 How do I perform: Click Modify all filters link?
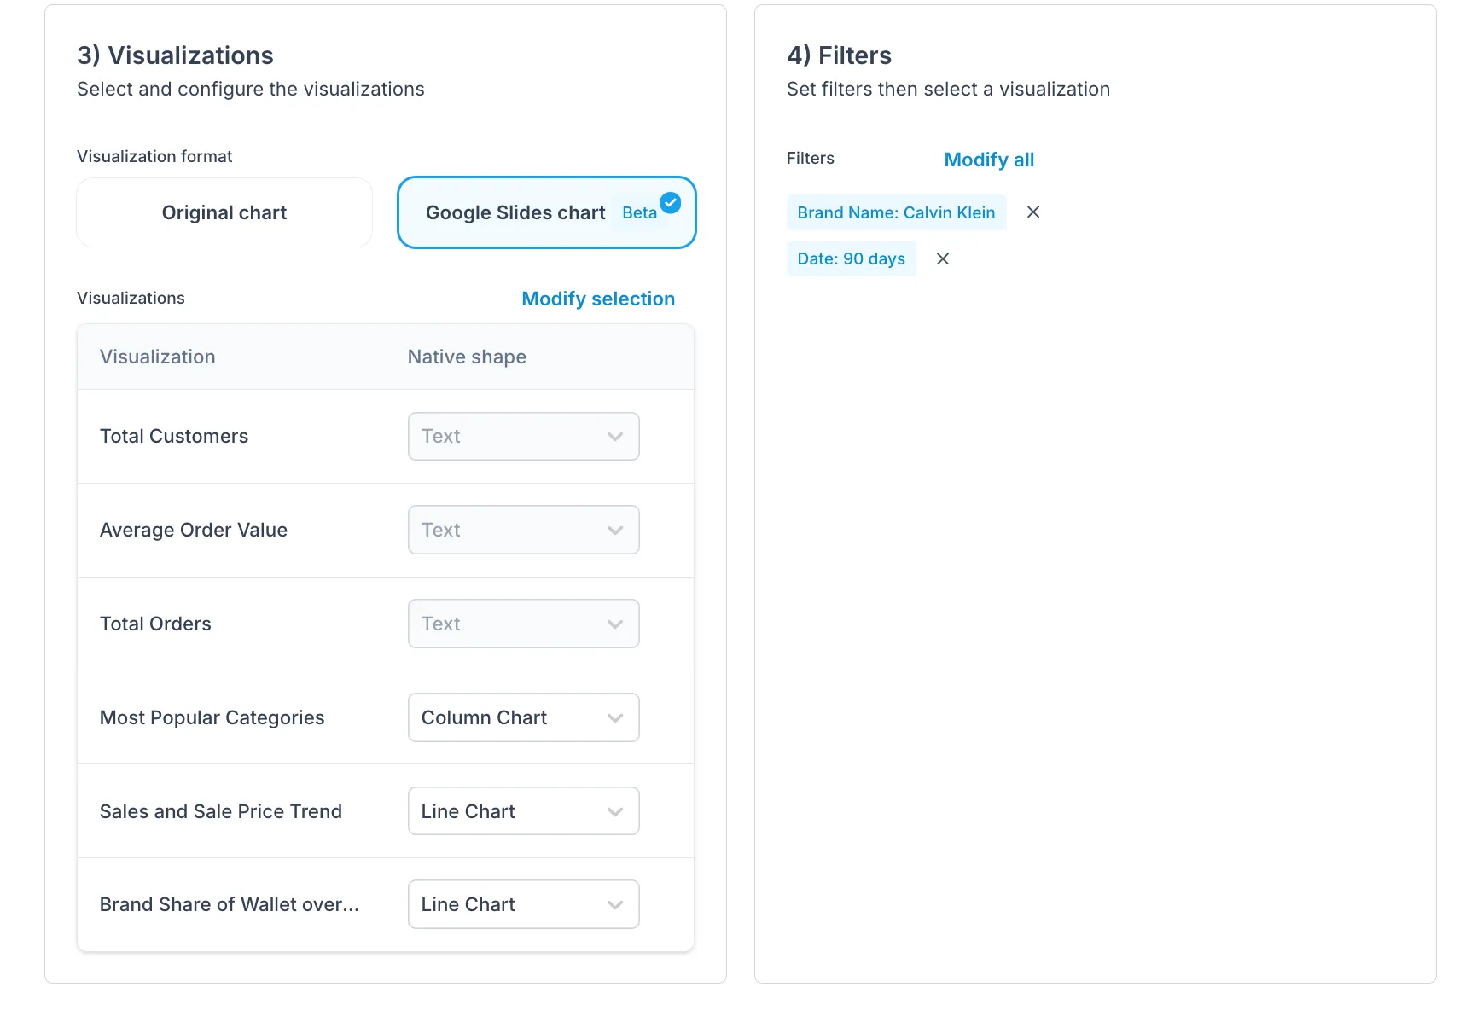[x=989, y=160]
